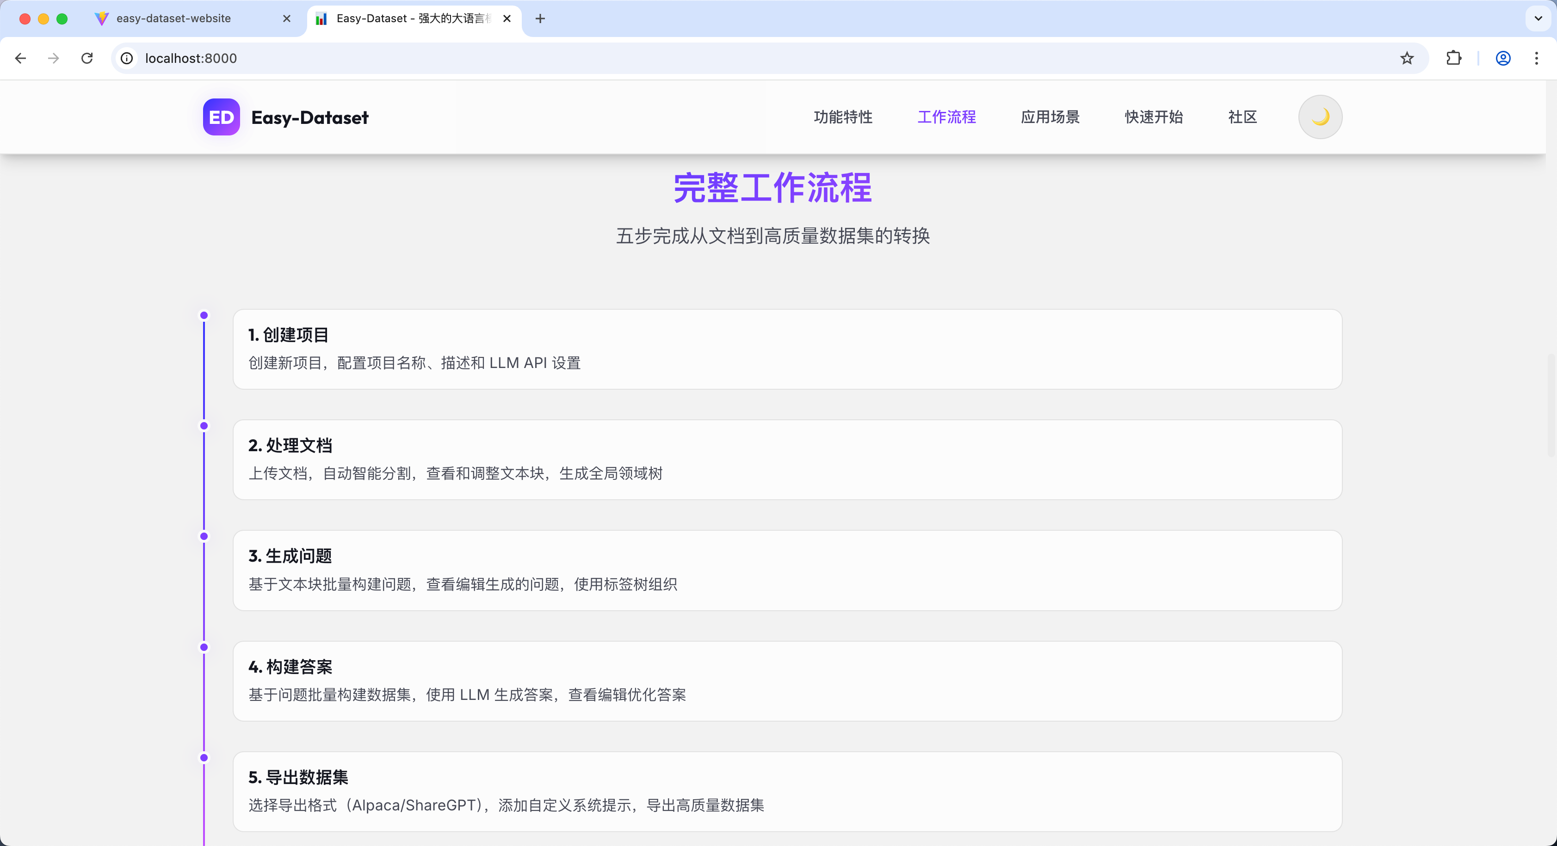Click the ED logo icon

click(221, 116)
